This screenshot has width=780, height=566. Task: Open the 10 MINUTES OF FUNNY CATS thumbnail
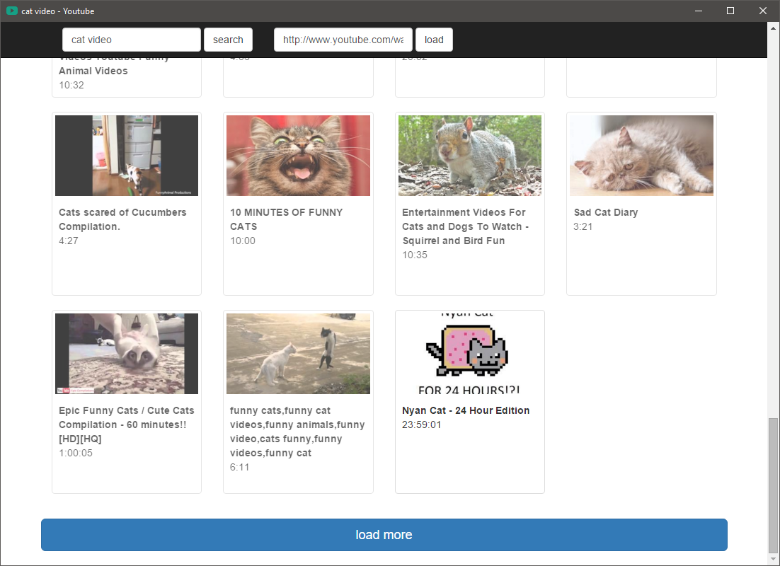tap(299, 156)
